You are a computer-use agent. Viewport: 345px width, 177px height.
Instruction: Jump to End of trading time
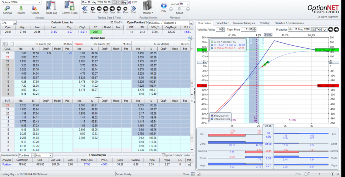pyautogui.click(x=133, y=8)
